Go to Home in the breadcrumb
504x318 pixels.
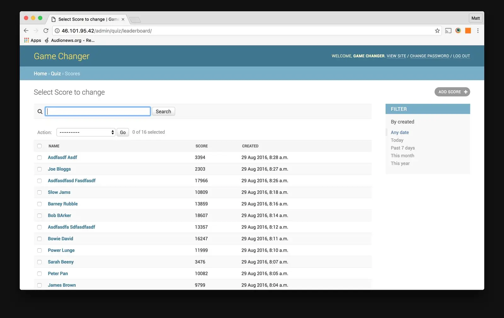click(x=40, y=74)
